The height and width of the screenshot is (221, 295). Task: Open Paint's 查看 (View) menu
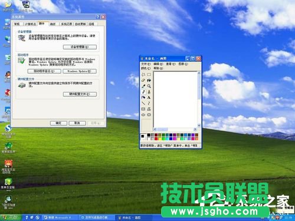[x=171, y=64]
